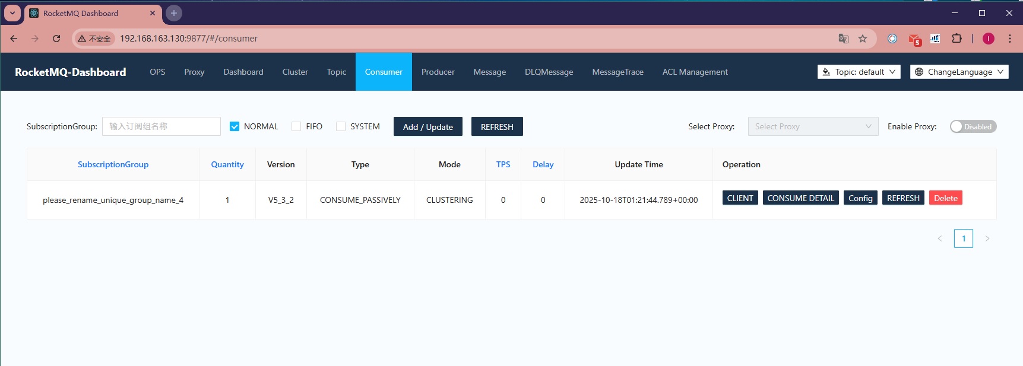Open the Producer page
1023x366 pixels.
438,72
